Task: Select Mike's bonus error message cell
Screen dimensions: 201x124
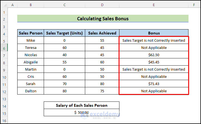Action: (154, 41)
